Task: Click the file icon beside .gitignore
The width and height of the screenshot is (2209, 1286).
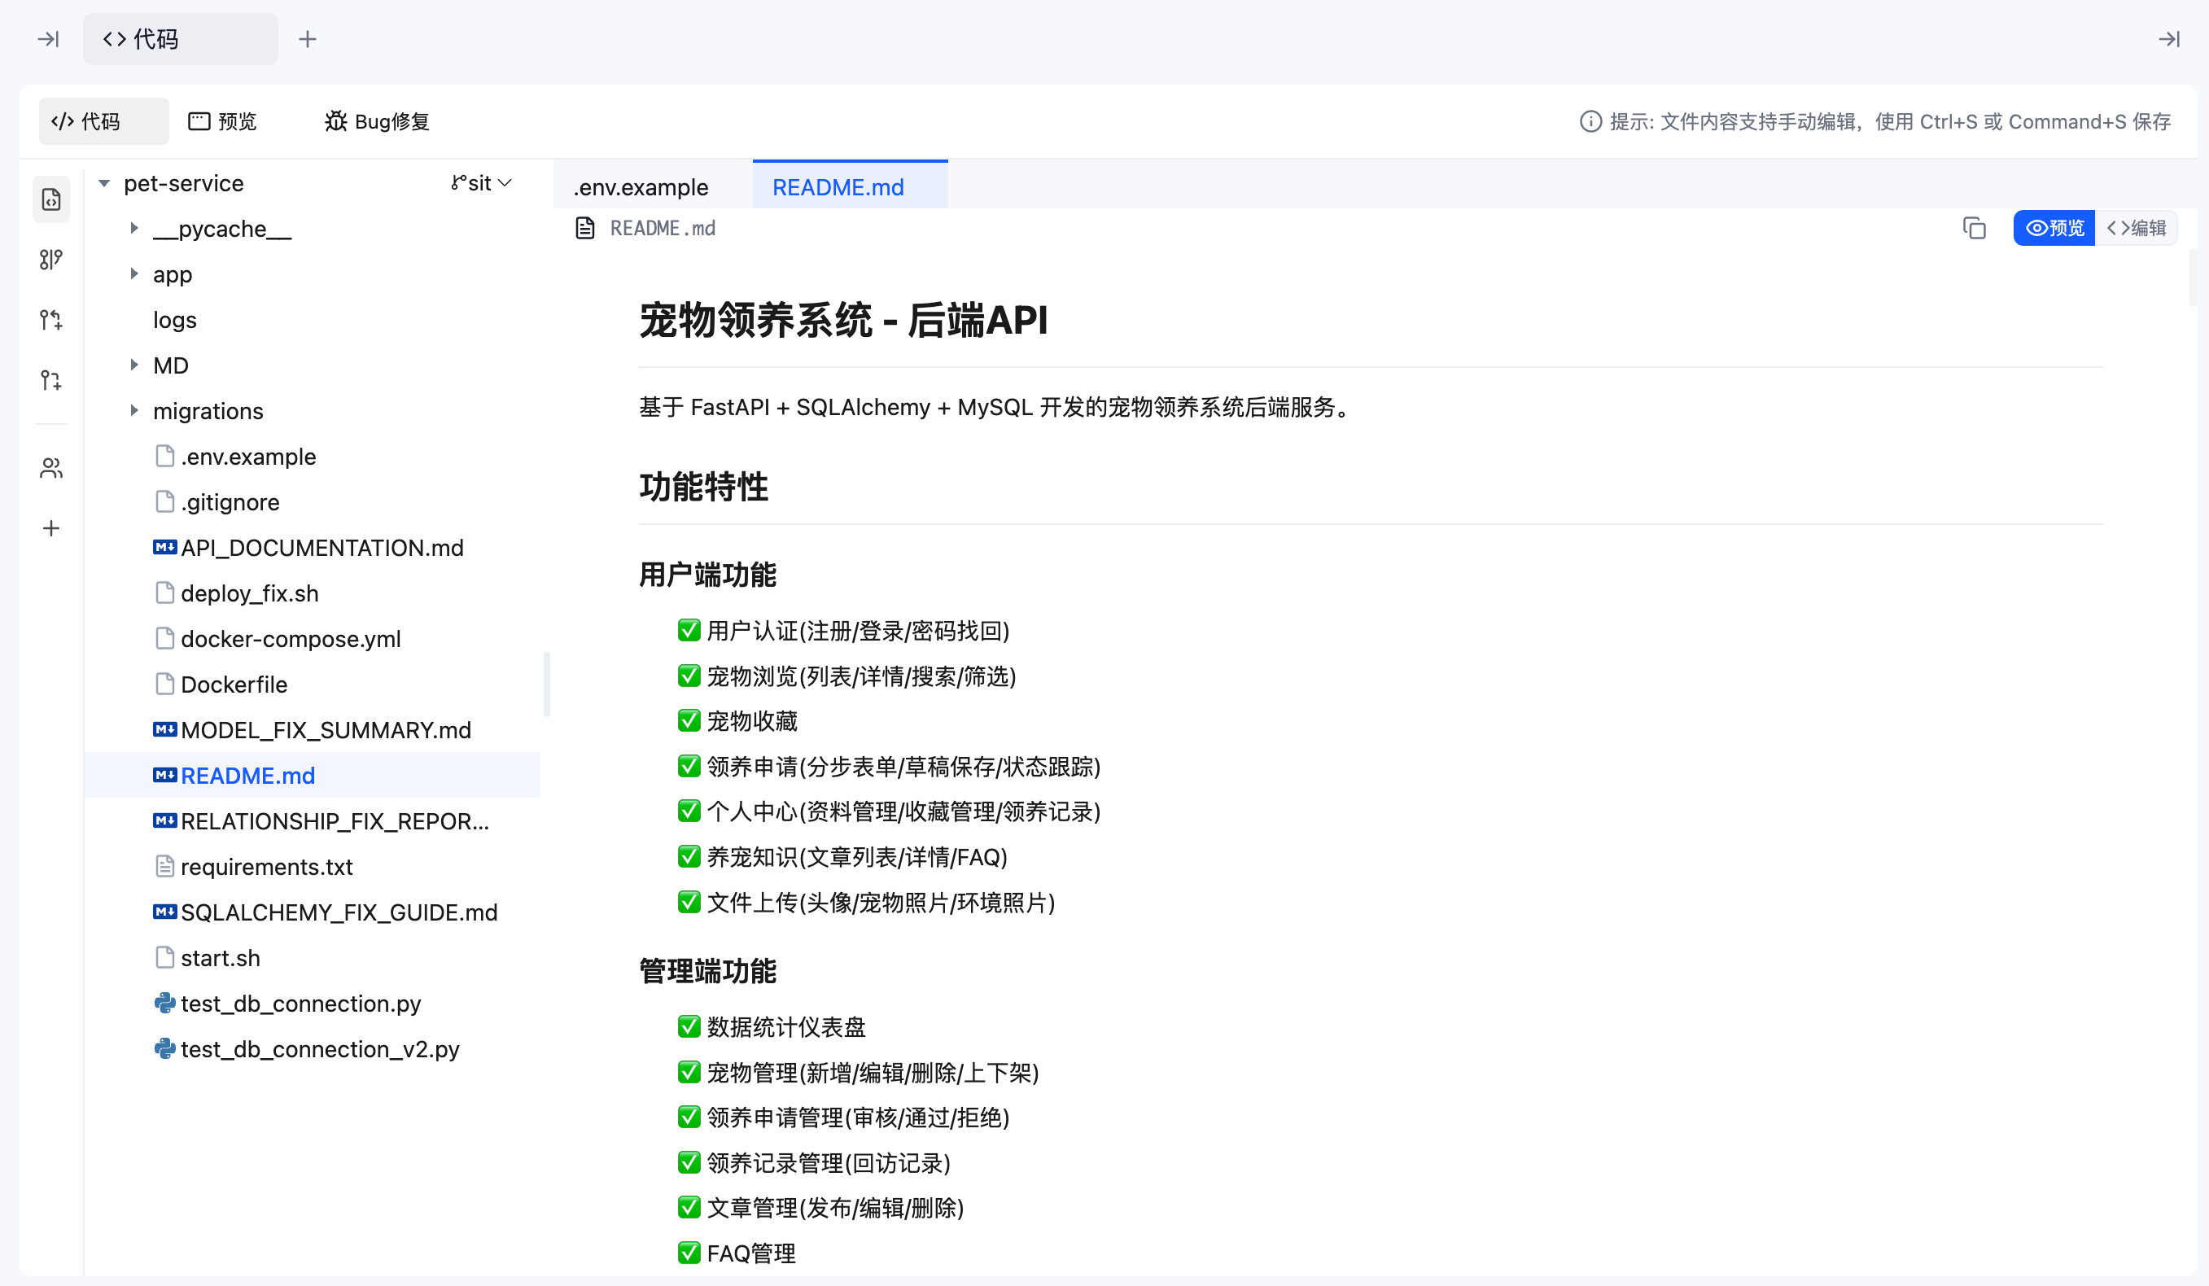Action: [164, 502]
